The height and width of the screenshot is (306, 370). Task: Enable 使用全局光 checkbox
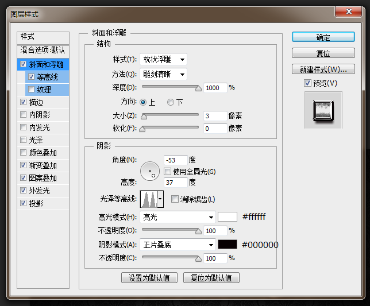tap(168, 172)
